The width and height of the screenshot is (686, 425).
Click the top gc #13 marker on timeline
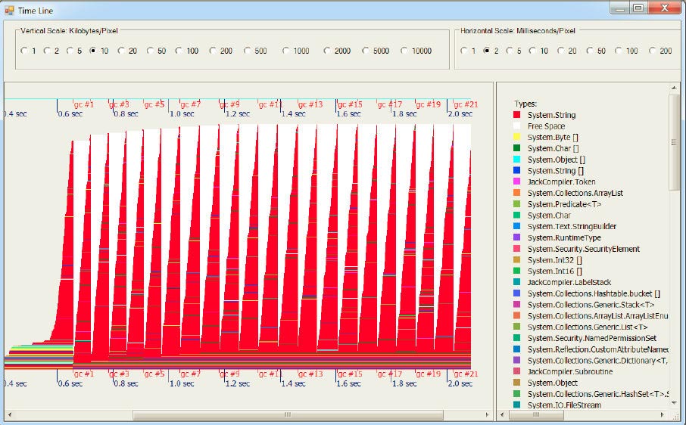[310, 104]
